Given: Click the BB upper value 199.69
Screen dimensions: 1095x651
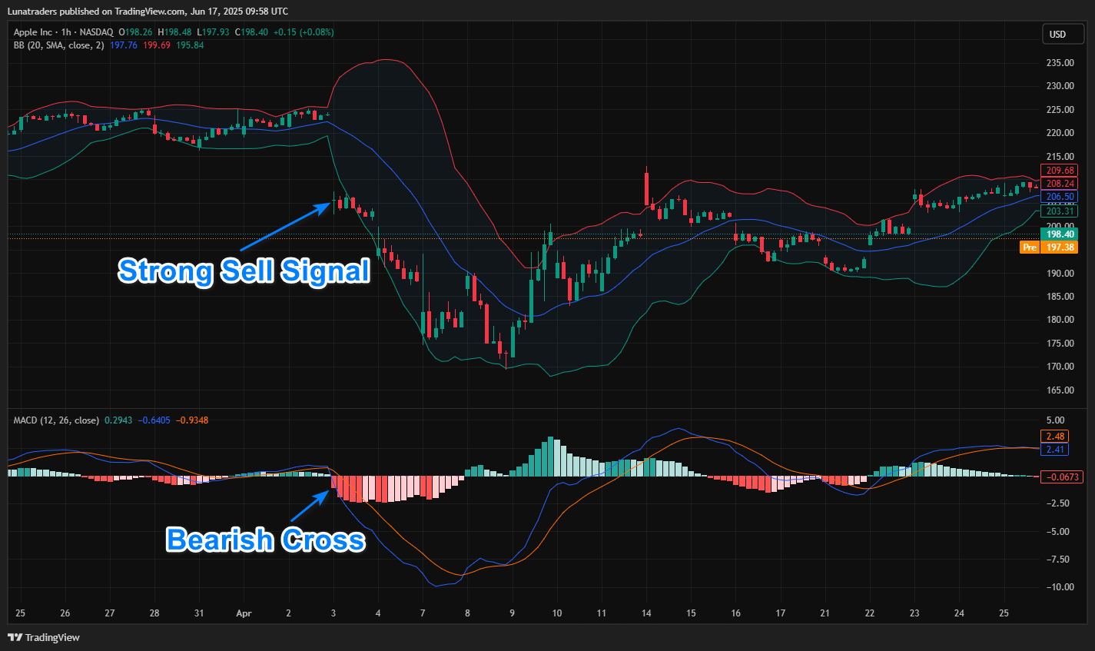Looking at the screenshot, I should click(x=157, y=45).
